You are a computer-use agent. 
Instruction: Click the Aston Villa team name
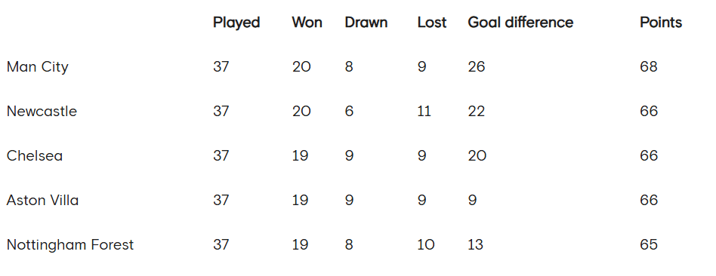pyautogui.click(x=42, y=201)
